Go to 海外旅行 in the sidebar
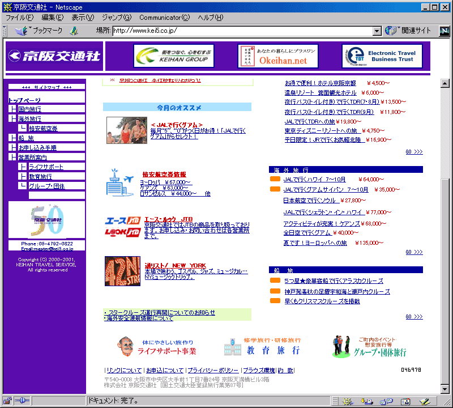453x408 pixels. [x=30, y=119]
